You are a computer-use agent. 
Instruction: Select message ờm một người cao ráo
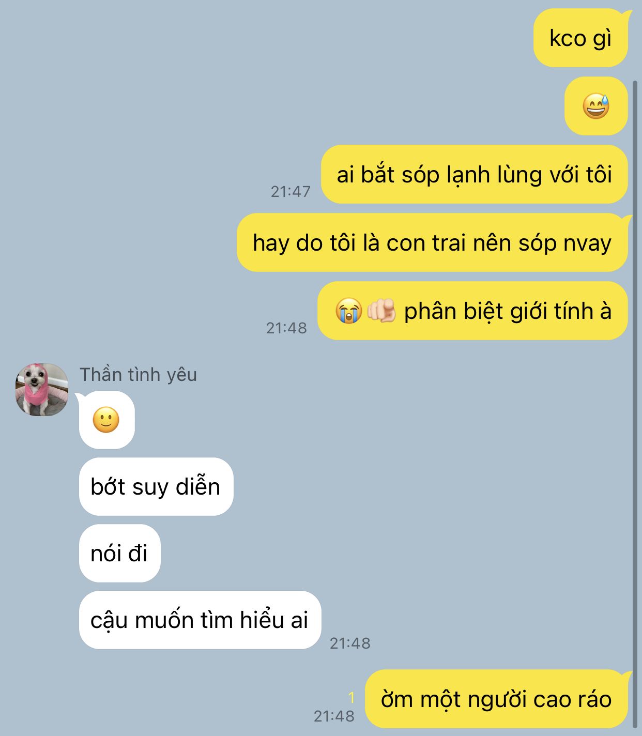(496, 699)
